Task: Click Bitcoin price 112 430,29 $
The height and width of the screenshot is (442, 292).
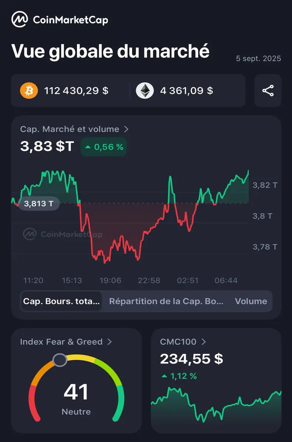Action: 76,91
